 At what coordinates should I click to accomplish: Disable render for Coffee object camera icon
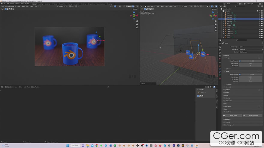point(262,29)
